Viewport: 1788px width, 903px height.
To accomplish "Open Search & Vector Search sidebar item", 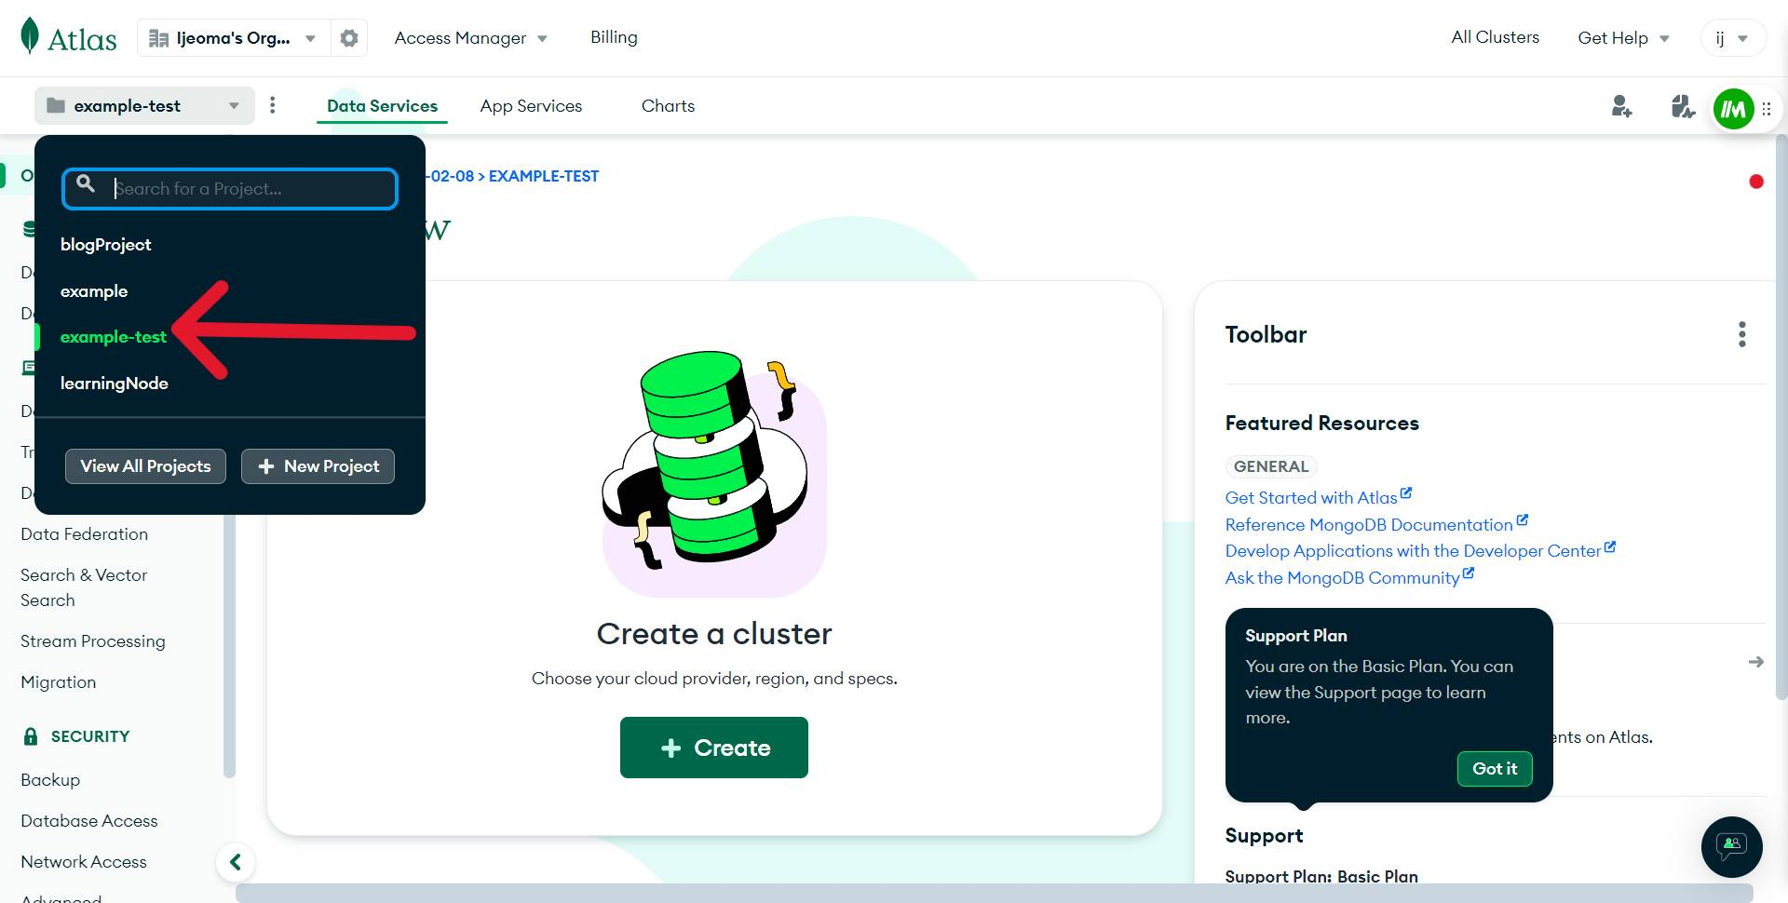I will coord(84,587).
